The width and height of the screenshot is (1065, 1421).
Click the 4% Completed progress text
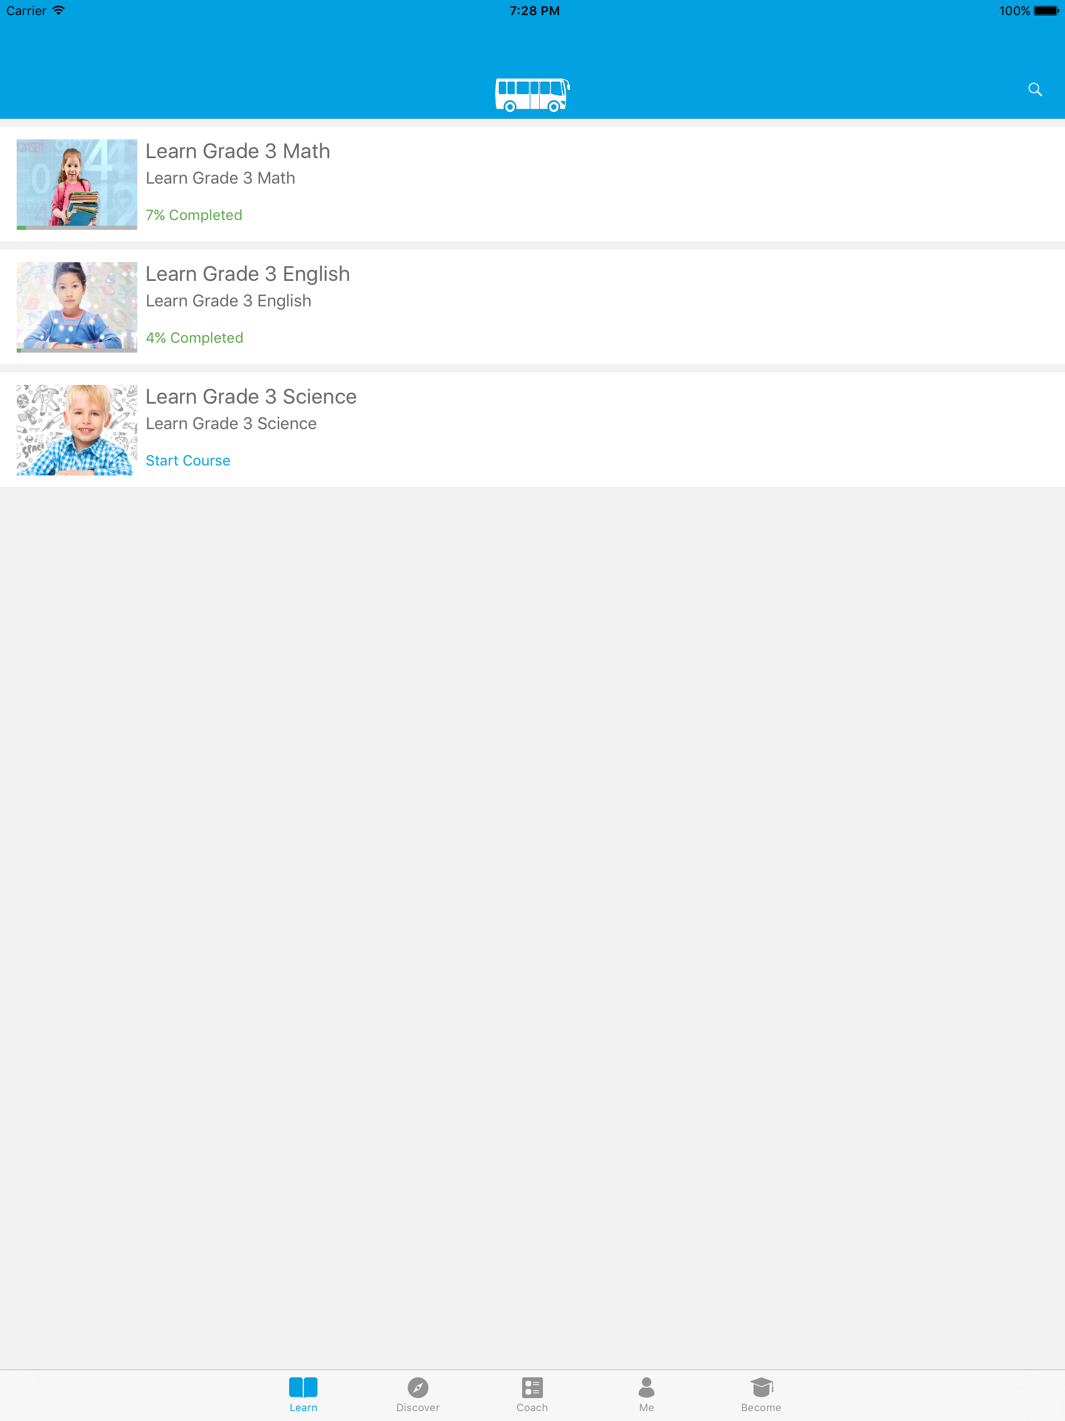pyautogui.click(x=194, y=338)
